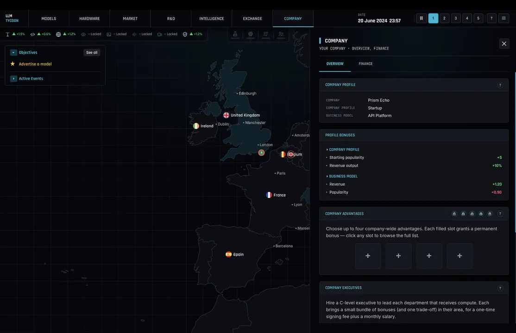Select Ireland flag marker on map
The width and height of the screenshot is (516, 333).
[x=196, y=126]
